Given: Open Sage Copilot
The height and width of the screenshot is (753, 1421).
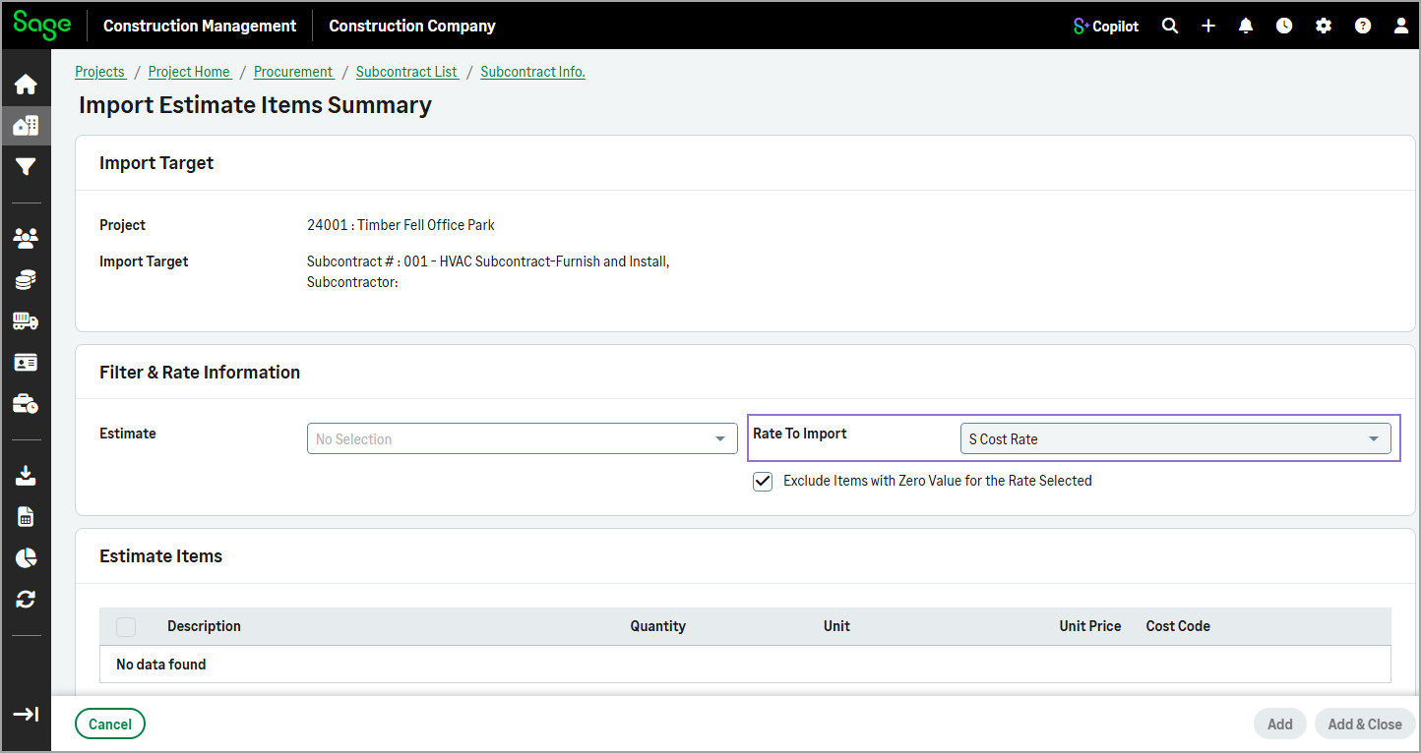Looking at the screenshot, I should click(1106, 27).
